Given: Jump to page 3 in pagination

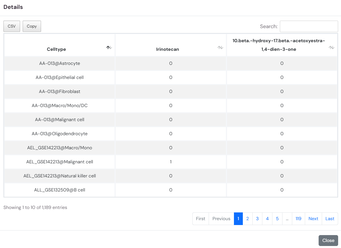Looking at the screenshot, I should coord(257,219).
